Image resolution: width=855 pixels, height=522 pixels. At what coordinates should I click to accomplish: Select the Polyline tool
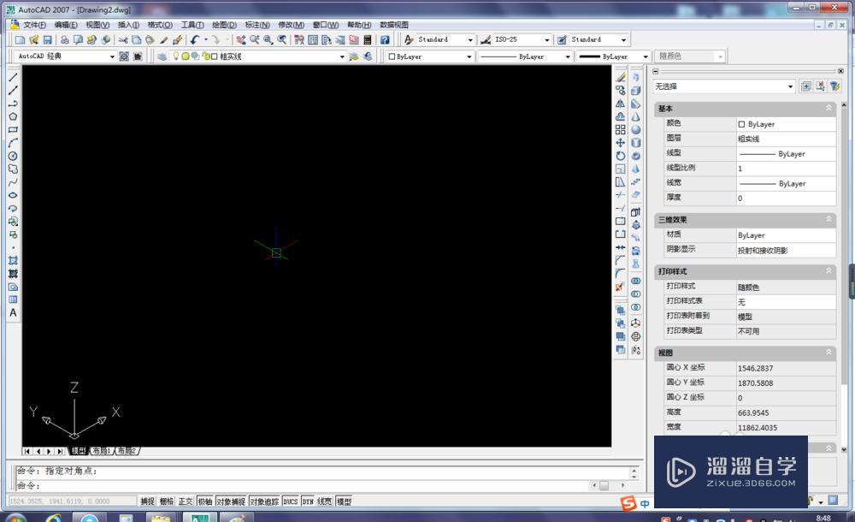(x=11, y=104)
